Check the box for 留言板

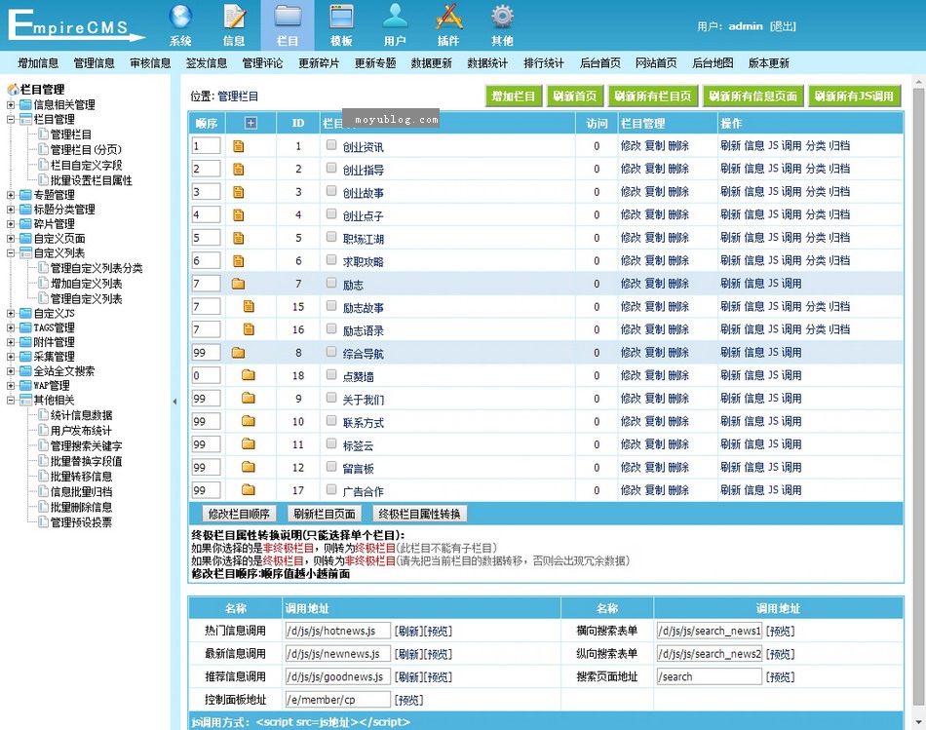pyautogui.click(x=331, y=467)
